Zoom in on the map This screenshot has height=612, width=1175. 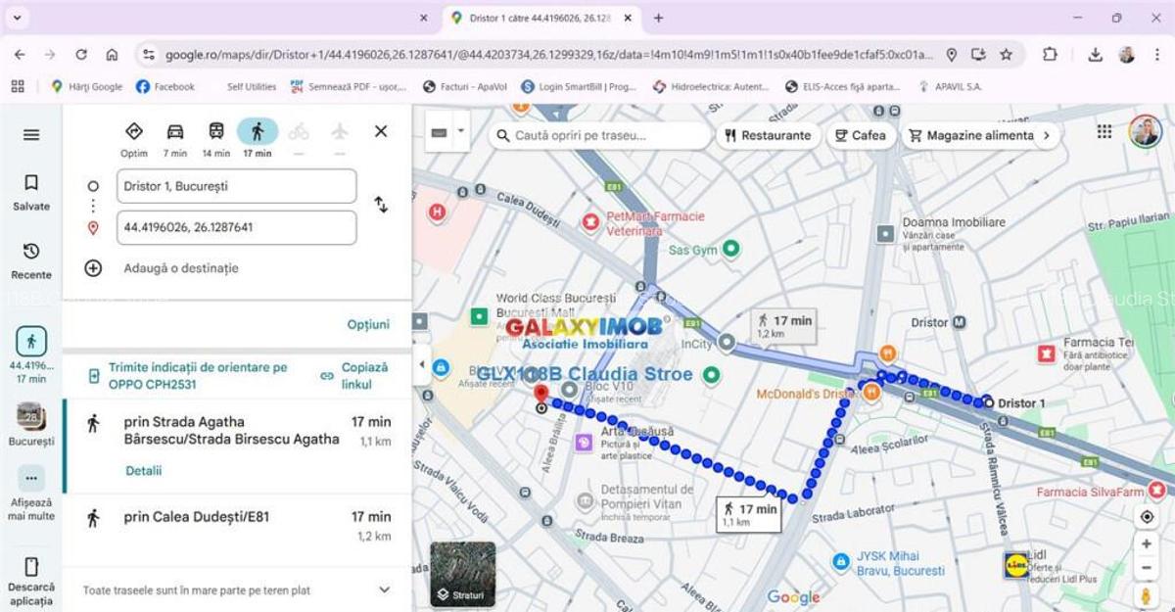click(x=1147, y=544)
